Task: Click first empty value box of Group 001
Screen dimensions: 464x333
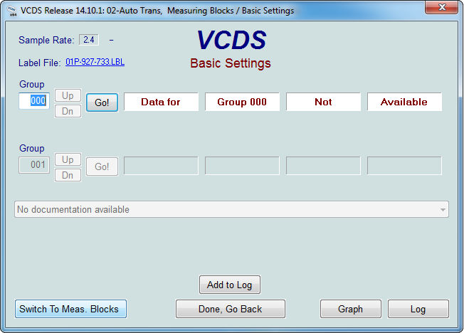Action: coord(161,166)
